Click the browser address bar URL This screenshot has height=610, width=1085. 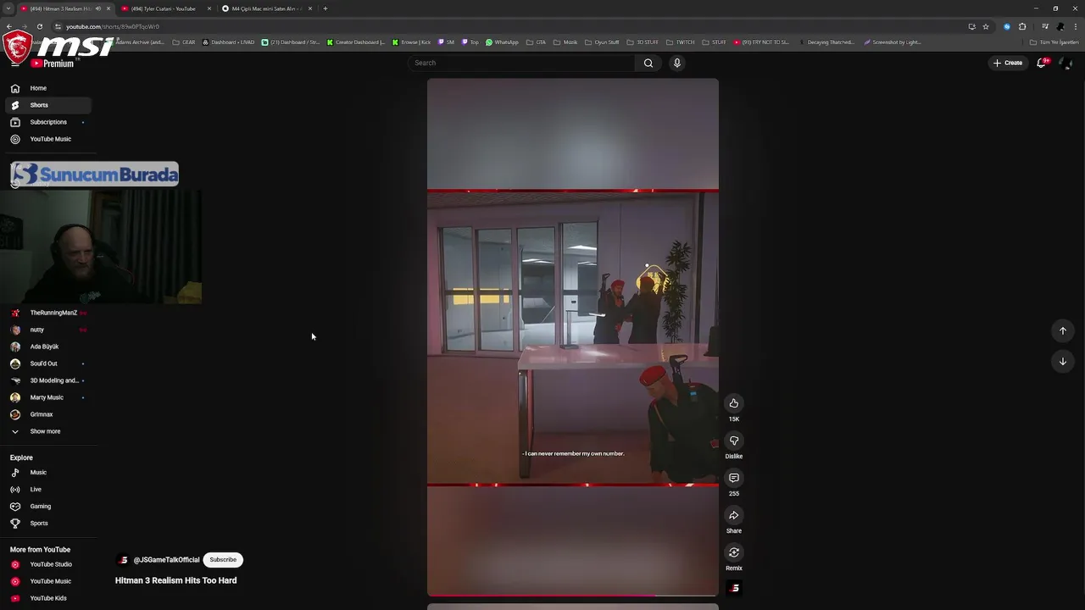coord(113,26)
